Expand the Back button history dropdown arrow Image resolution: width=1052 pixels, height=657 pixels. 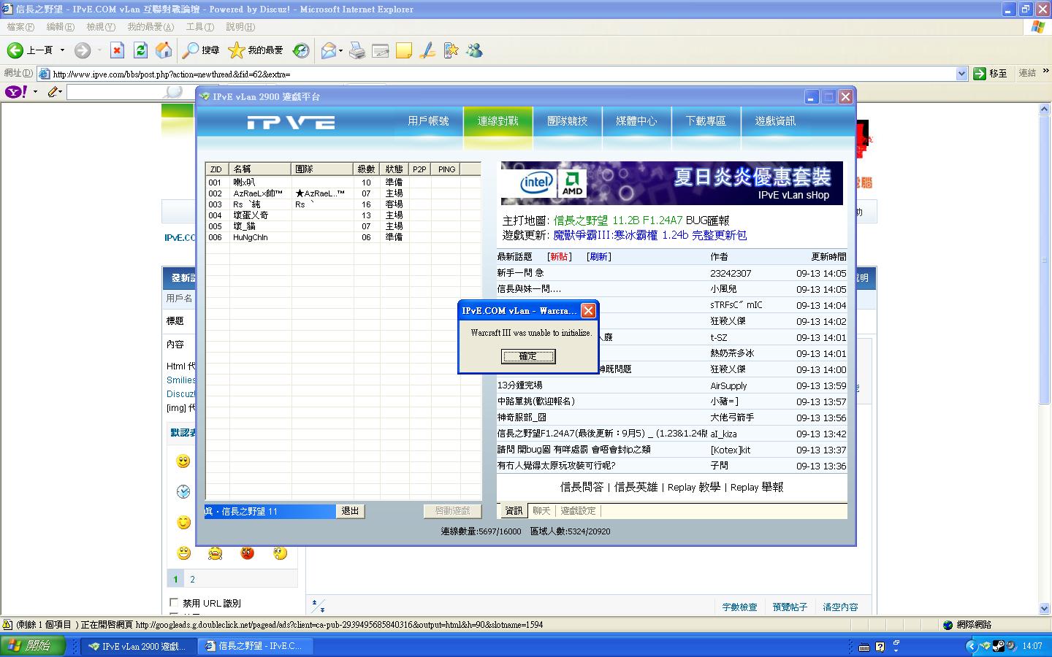coord(62,50)
